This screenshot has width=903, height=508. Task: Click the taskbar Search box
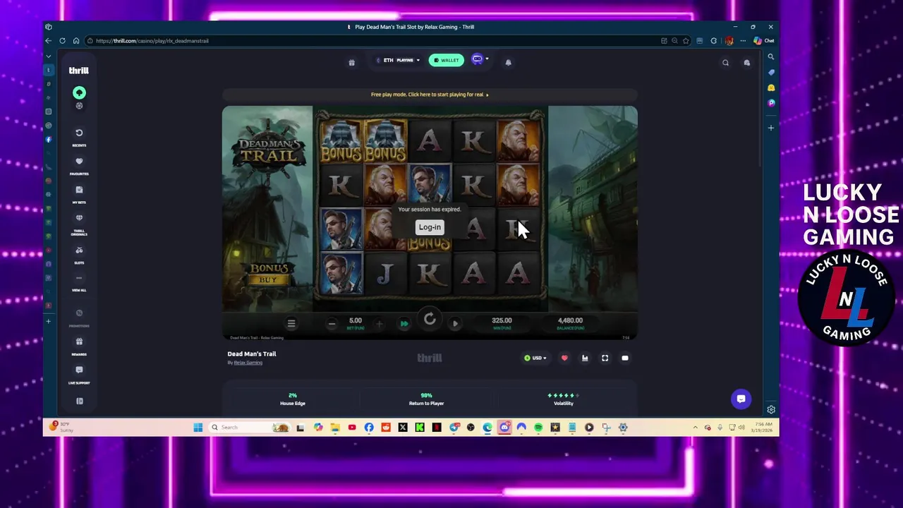coord(250,427)
